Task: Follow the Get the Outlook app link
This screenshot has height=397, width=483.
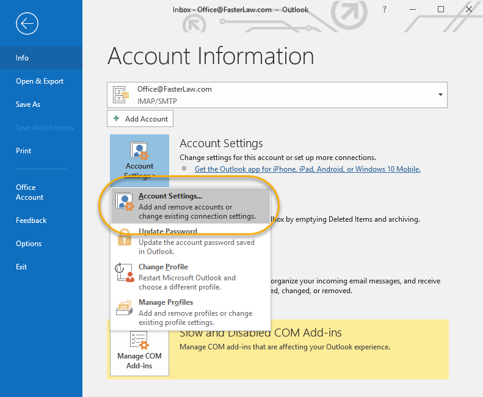Action: pyautogui.click(x=307, y=169)
